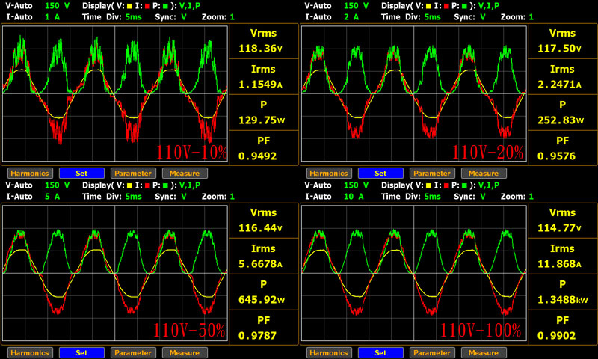This screenshot has width=598, height=359.
Task: Open Harmonics in the 110V-50% panel
Action: (30, 352)
